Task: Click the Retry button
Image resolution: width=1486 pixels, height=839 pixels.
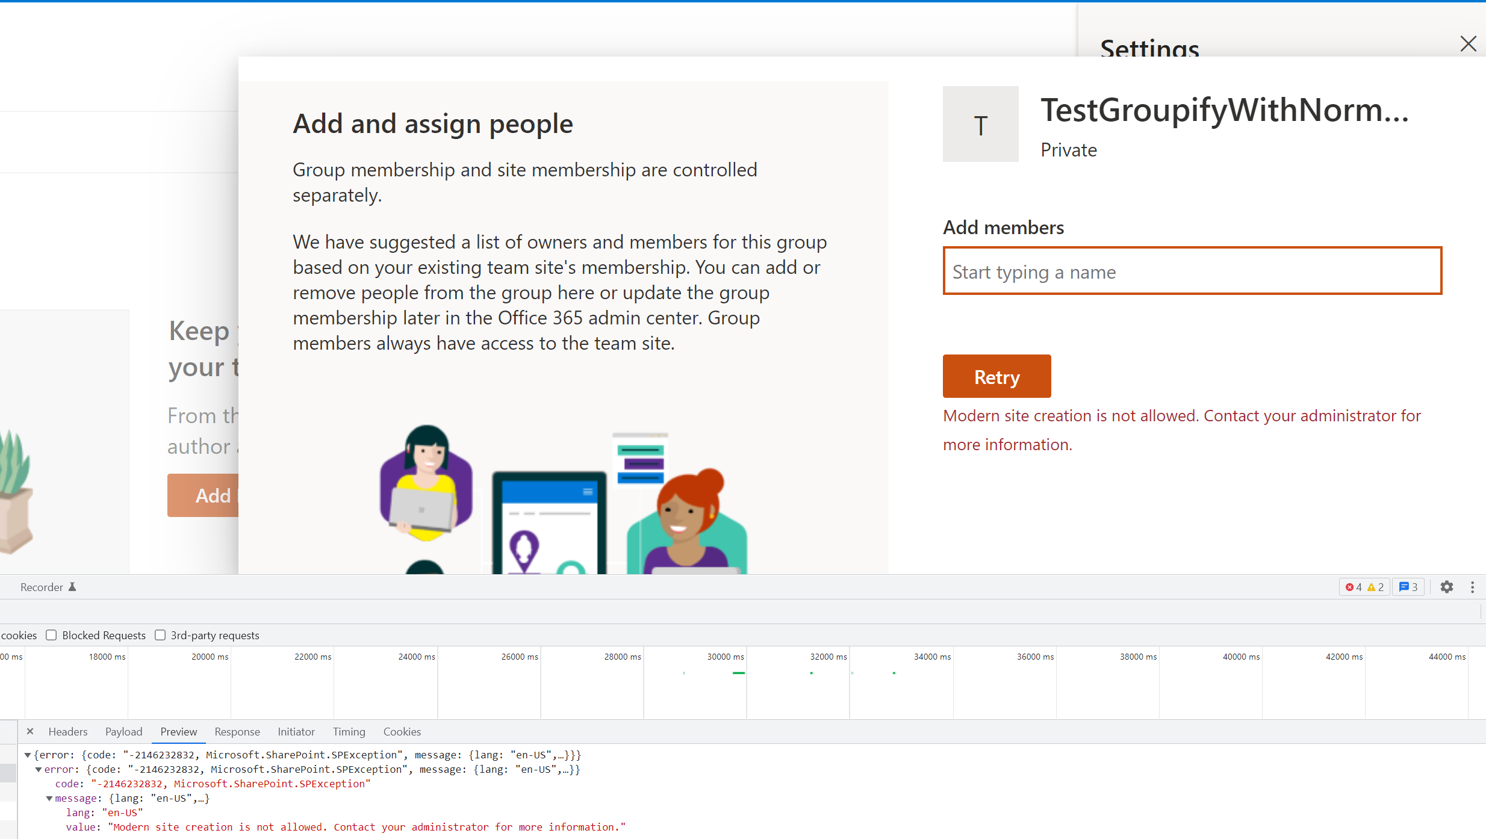Action: tap(996, 376)
